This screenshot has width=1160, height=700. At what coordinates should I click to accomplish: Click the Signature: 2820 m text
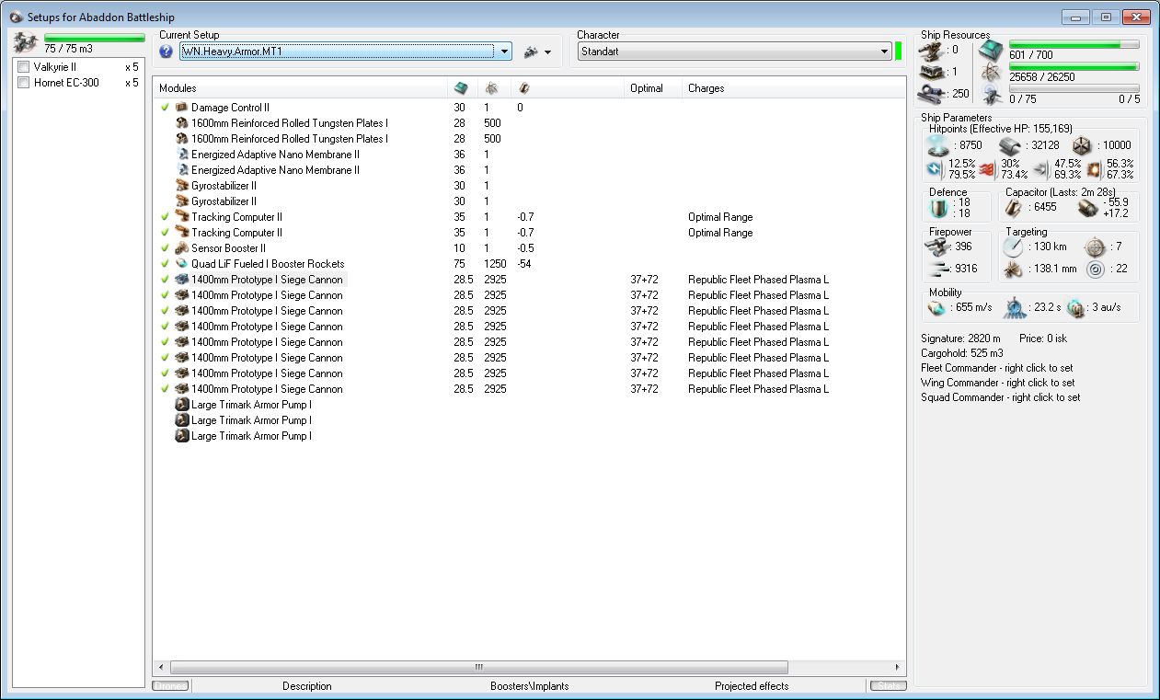point(960,339)
